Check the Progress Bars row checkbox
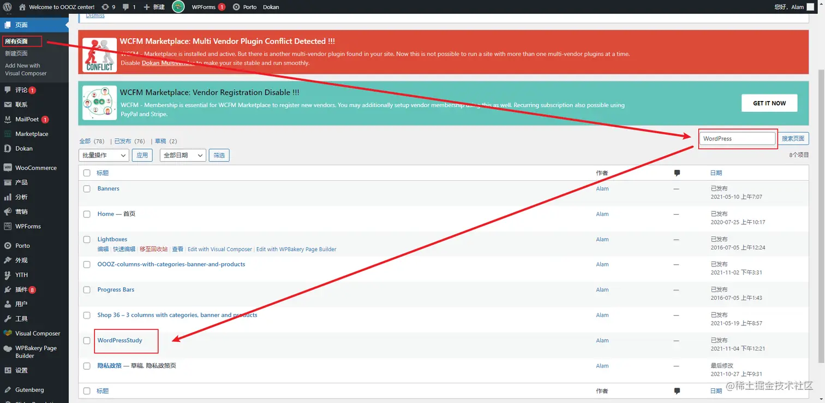Image resolution: width=825 pixels, height=403 pixels. coord(87,290)
